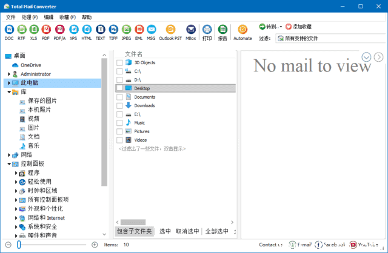Expand the 轻松使用 tree node

coord(16,182)
